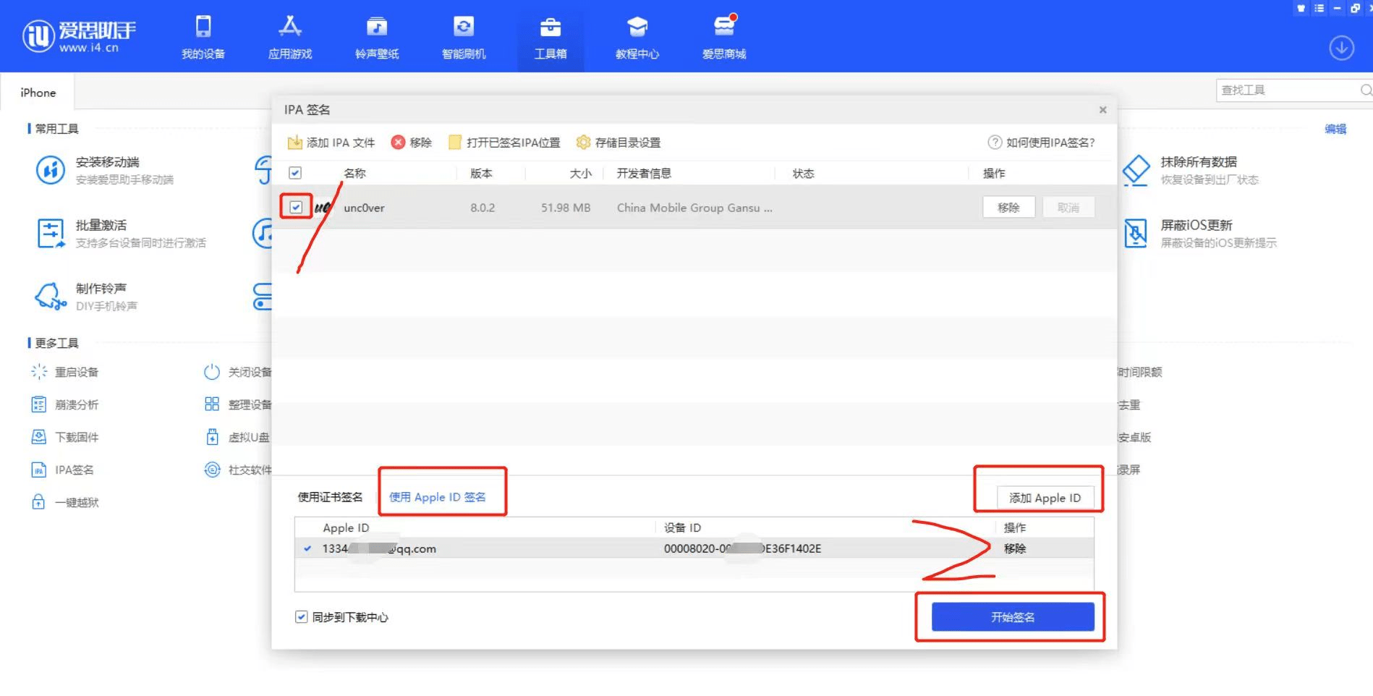Click the search magnifier icon
1373x696 pixels.
1366,90
